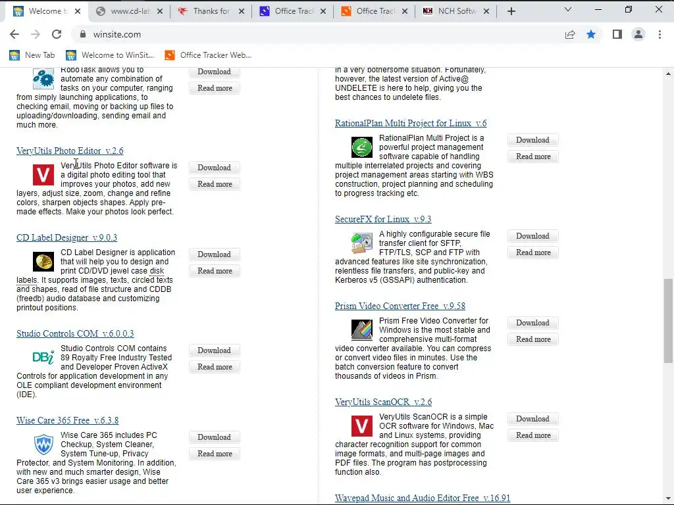Go forward with the browser forward arrow
Image resolution: width=674 pixels, height=505 pixels.
coord(36,34)
